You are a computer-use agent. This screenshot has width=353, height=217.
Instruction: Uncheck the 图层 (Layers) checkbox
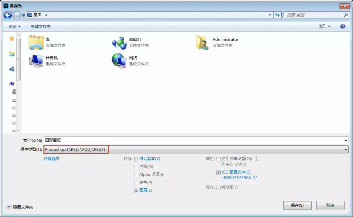coord(136,190)
